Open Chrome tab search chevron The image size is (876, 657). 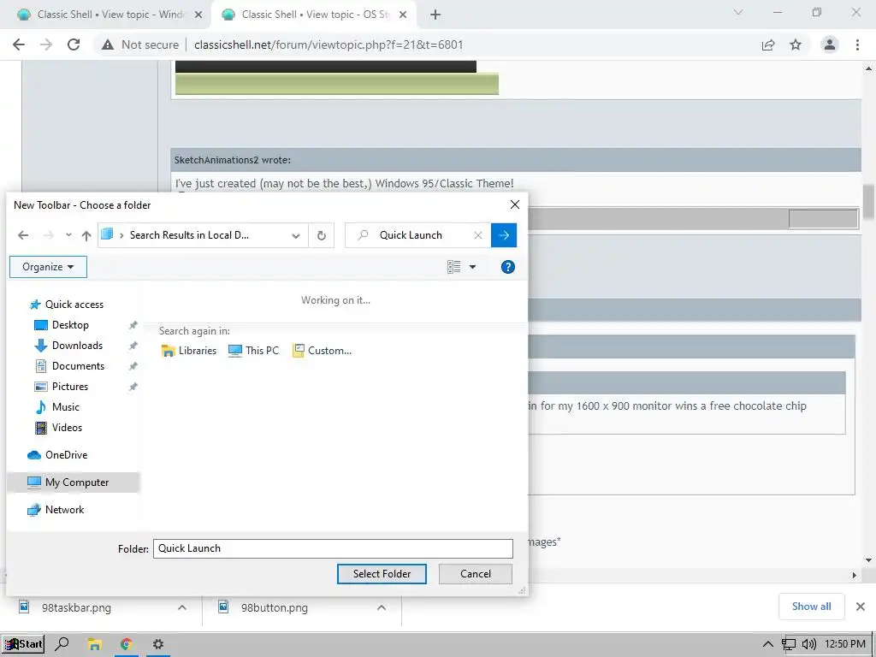tap(738, 12)
